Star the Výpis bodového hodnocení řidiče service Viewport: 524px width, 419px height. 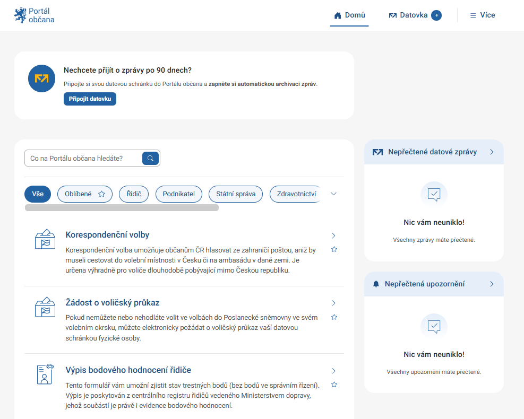pos(334,385)
